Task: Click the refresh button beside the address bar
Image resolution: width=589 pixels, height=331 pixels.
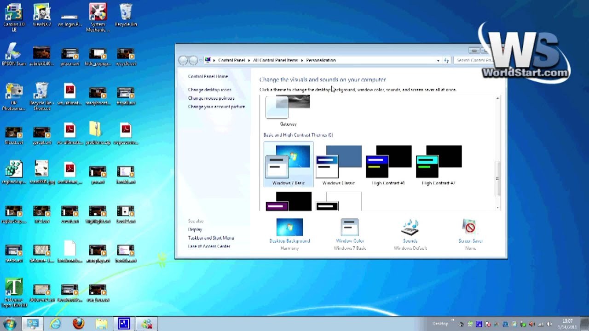Action: click(446, 60)
